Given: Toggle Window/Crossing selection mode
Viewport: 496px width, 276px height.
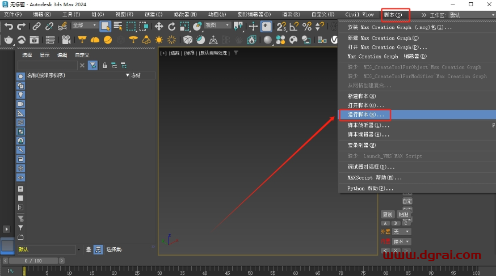Looking at the screenshot, I should point(144,26).
